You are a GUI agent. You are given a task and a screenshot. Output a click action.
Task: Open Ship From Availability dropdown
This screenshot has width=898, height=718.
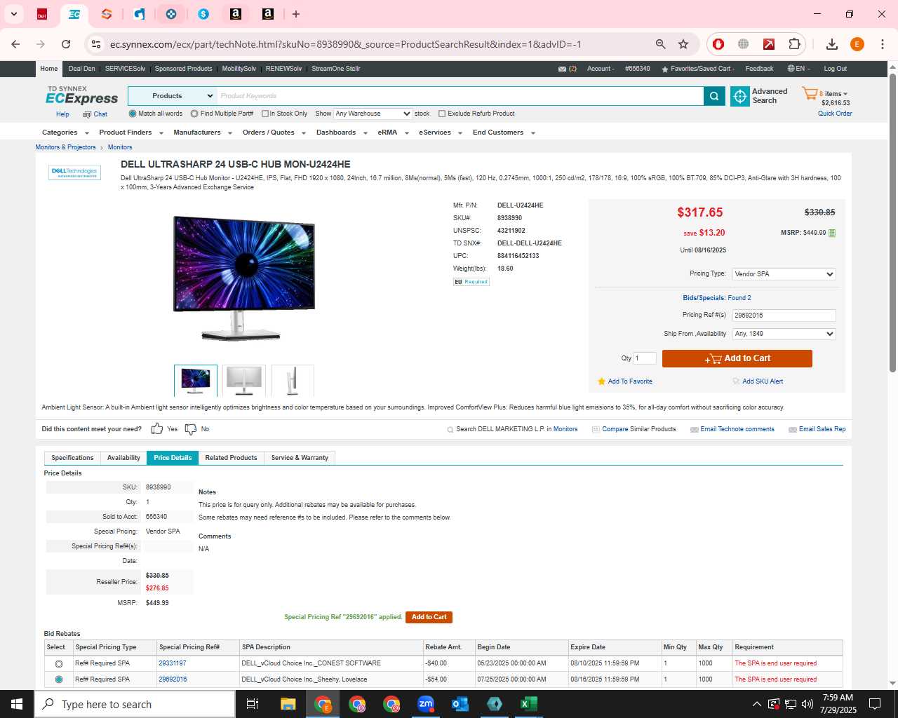click(x=784, y=334)
